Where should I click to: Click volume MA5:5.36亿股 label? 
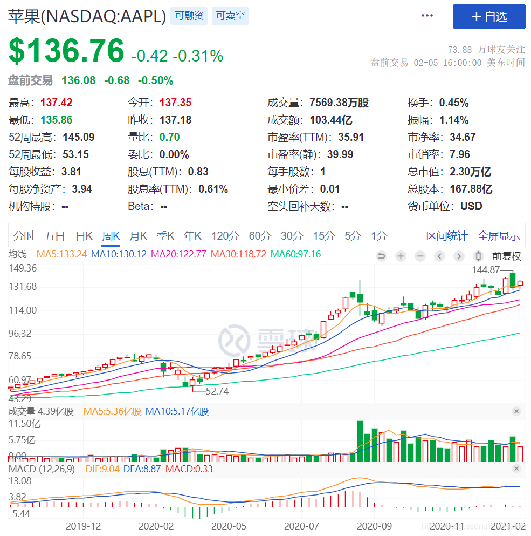112,411
